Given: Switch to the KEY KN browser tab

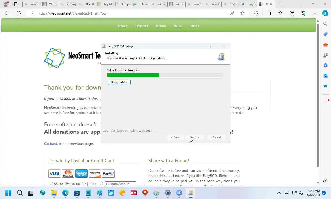Looking at the screenshot, I should pos(87,4).
